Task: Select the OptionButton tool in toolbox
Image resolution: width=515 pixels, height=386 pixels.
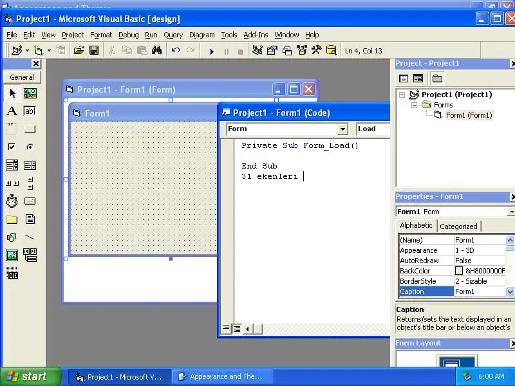Action: pos(30,147)
